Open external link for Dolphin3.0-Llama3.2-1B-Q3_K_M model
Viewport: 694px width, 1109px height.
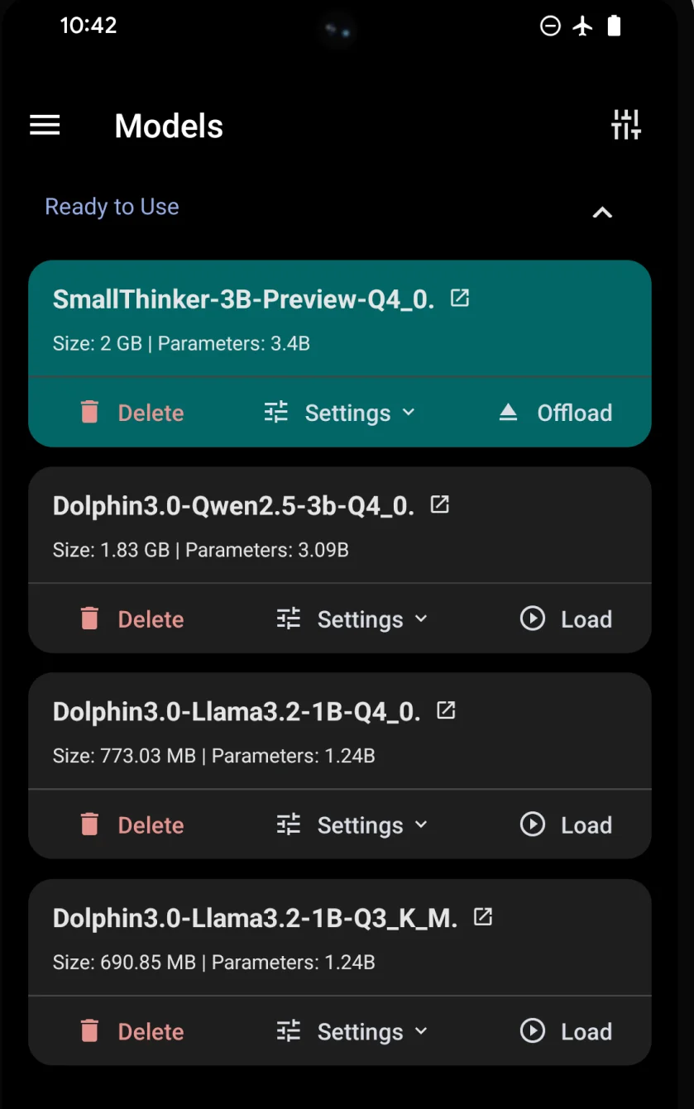[x=483, y=916]
